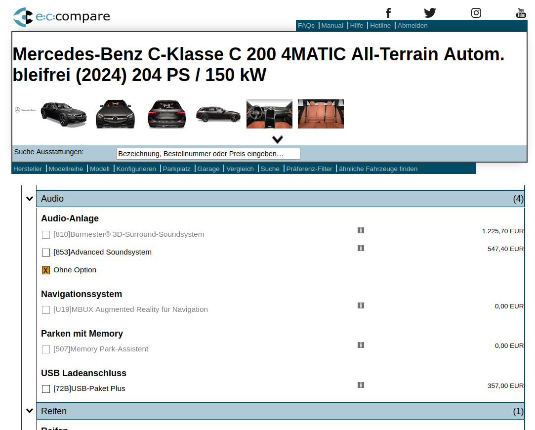View the side profile car thumbnail
The height and width of the screenshot is (430, 535).
click(218, 114)
